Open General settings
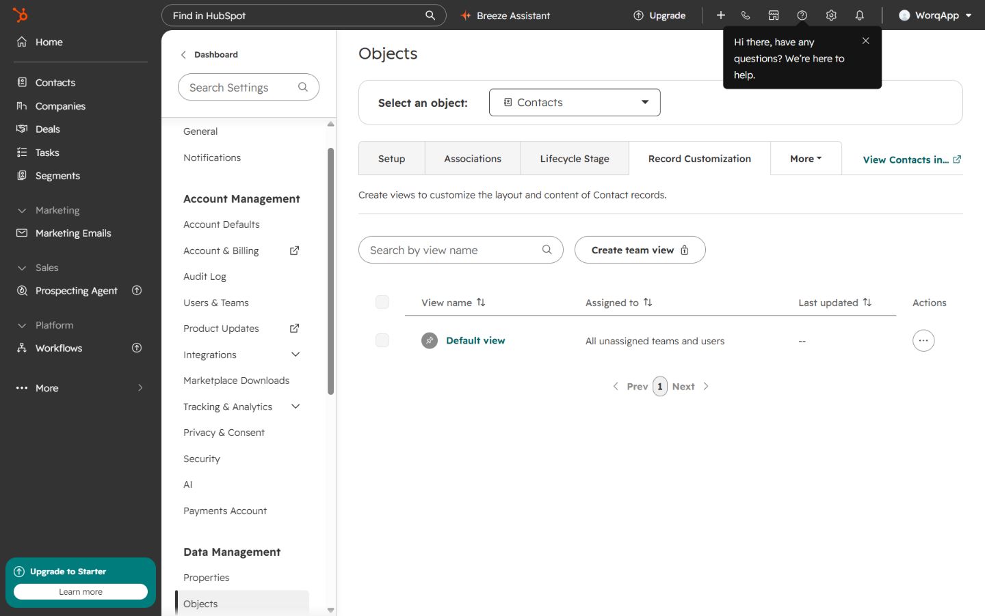Viewport: 985px width, 616px height. point(200,131)
